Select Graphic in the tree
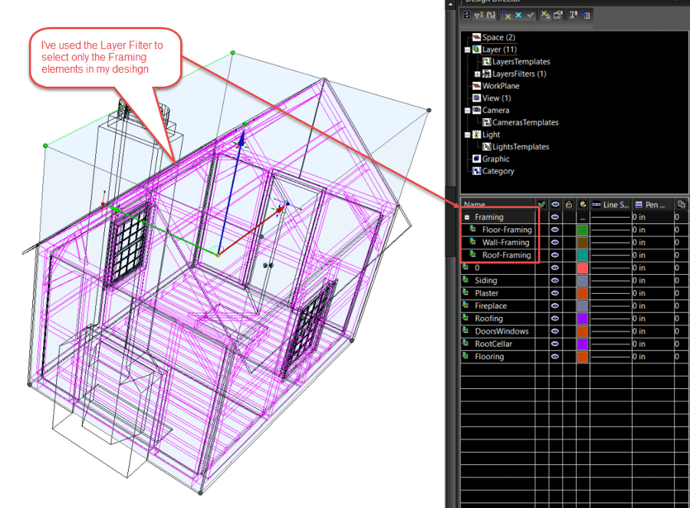 point(496,159)
